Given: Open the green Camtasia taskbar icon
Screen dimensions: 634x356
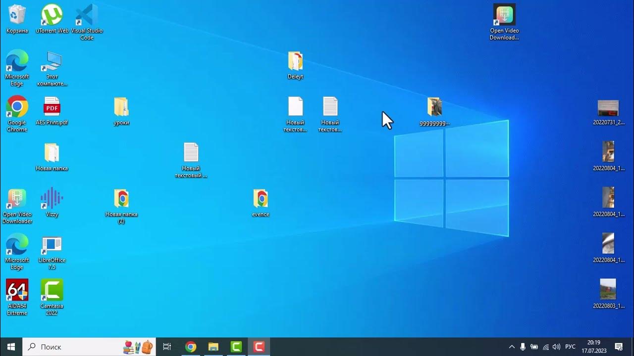Looking at the screenshot, I should (236, 347).
